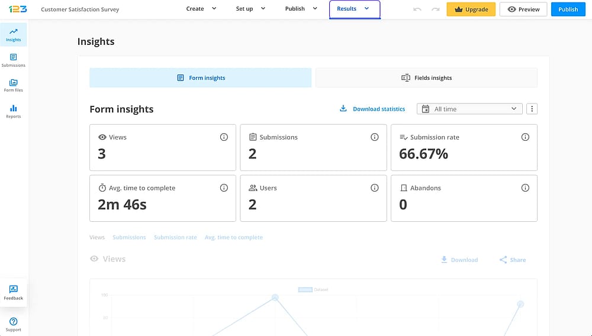Screen dimensions: 592x336
Task: Expand the Results menu
Action: 355,9
